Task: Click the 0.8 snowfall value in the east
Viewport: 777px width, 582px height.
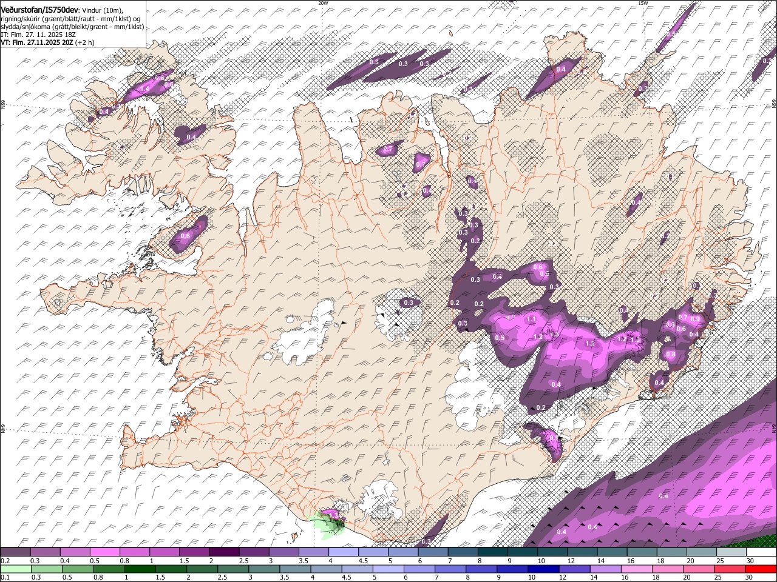Action: coord(670,355)
